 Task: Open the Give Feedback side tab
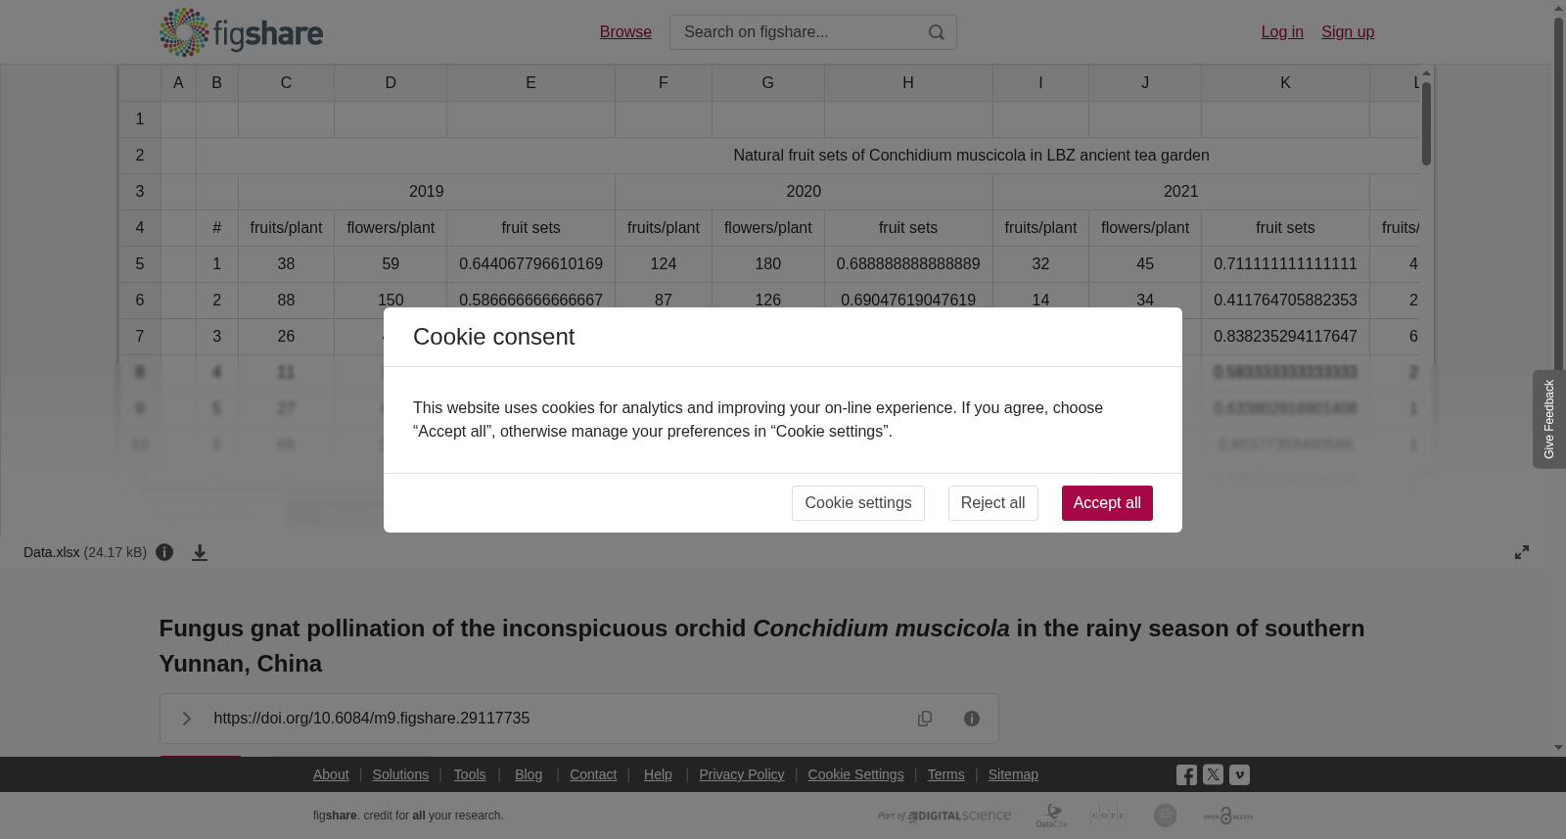1548,419
